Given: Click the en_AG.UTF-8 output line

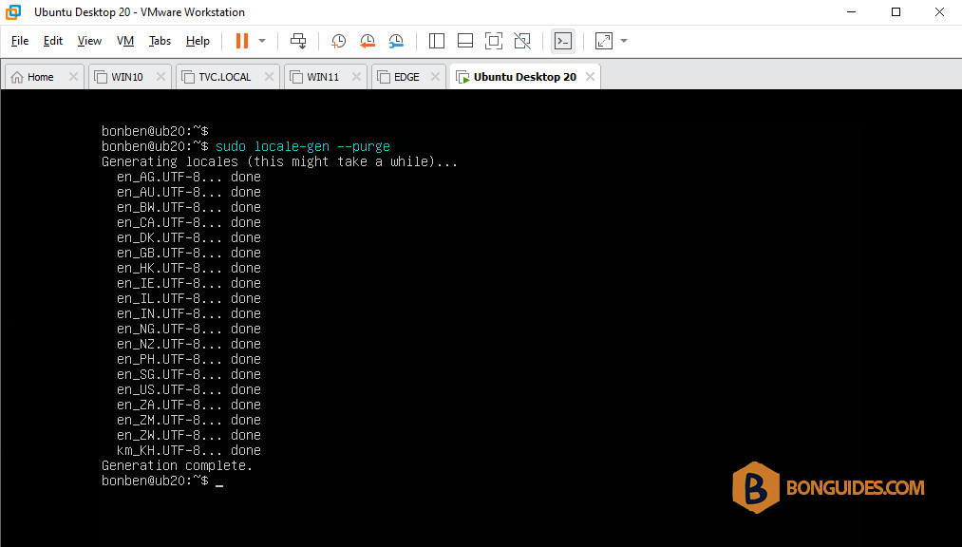Looking at the screenshot, I should pyautogui.click(x=188, y=178).
